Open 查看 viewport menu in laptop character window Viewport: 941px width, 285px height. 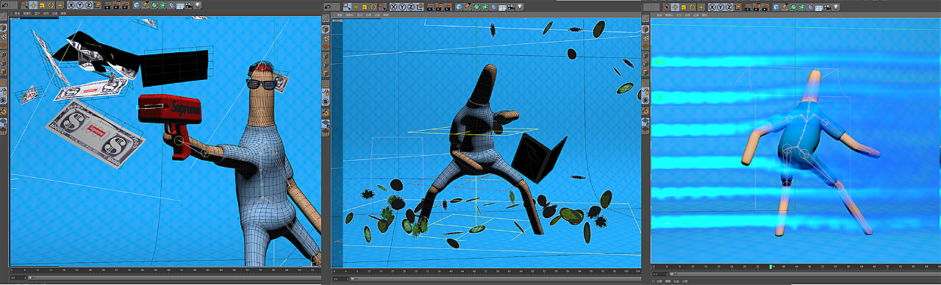(x=340, y=15)
